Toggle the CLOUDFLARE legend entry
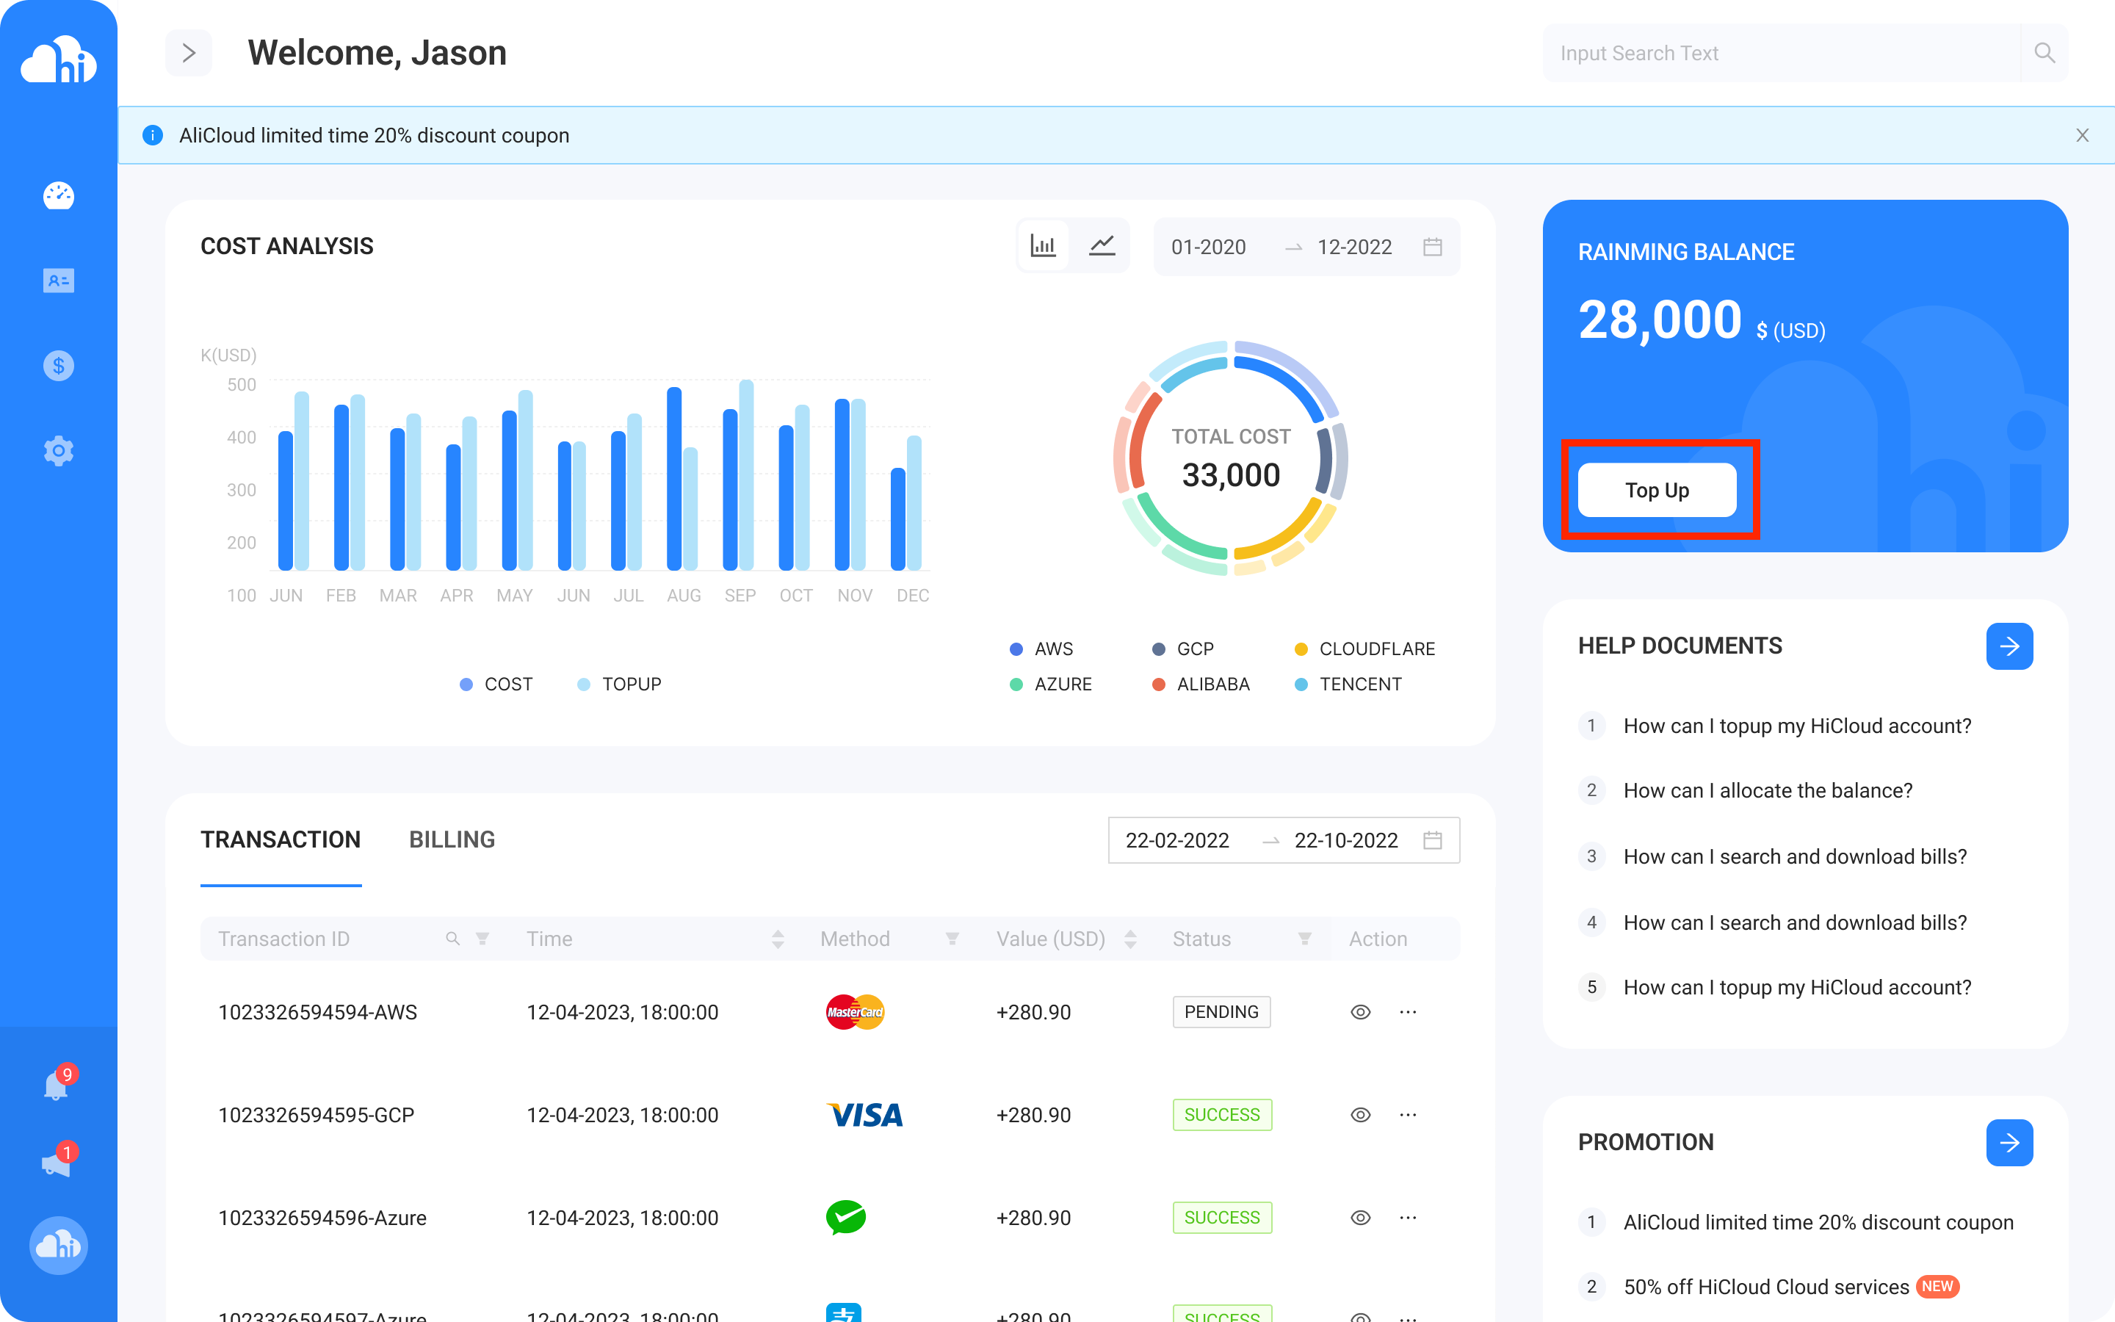This screenshot has width=2115, height=1322. coord(1364,649)
